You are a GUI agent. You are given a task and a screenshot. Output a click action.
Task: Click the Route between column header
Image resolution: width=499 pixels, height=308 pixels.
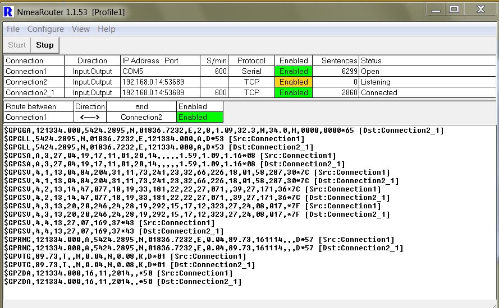[39, 106]
